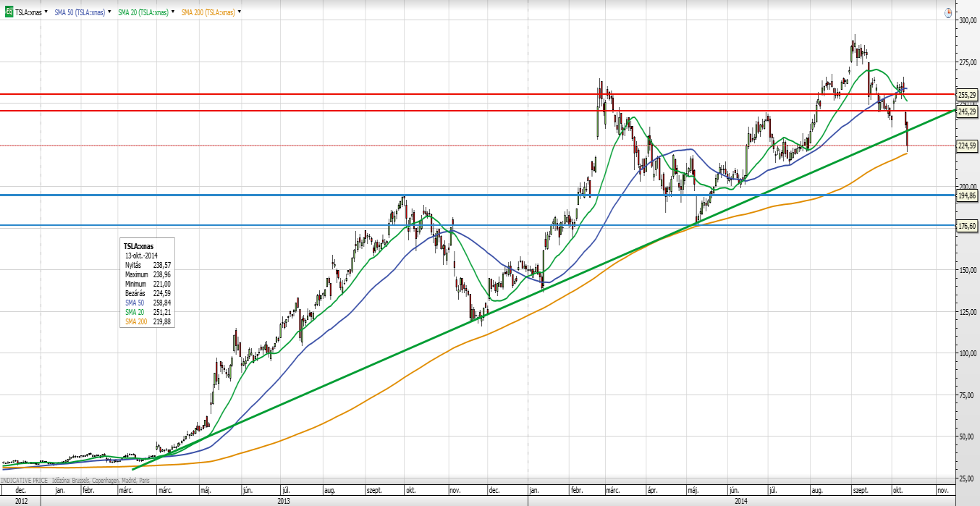980x506 pixels.
Task: Click the Bezárás 224,59 row
Action: 147,293
